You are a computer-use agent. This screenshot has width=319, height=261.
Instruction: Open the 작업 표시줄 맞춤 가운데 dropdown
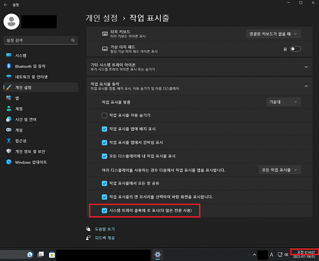[283, 102]
